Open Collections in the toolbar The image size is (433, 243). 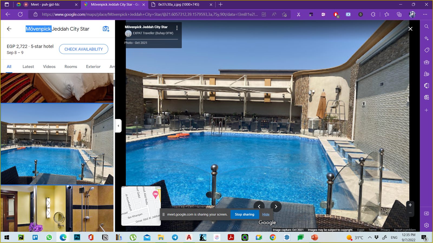[x=399, y=14]
